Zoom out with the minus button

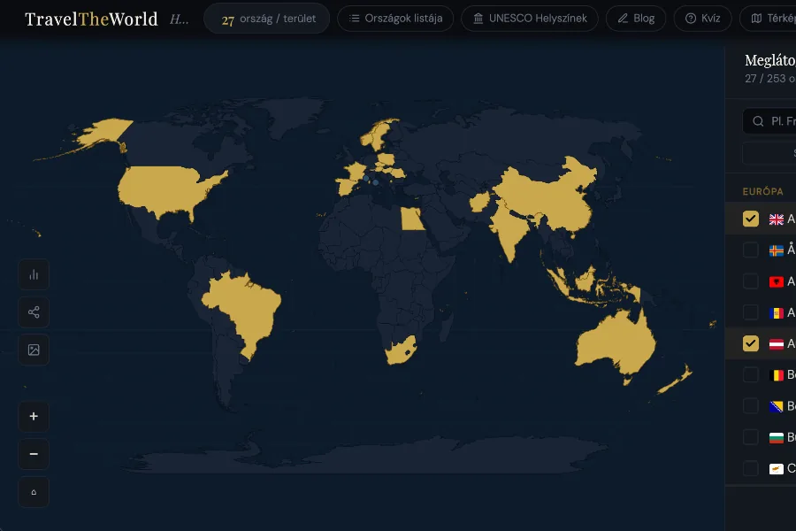(x=34, y=454)
